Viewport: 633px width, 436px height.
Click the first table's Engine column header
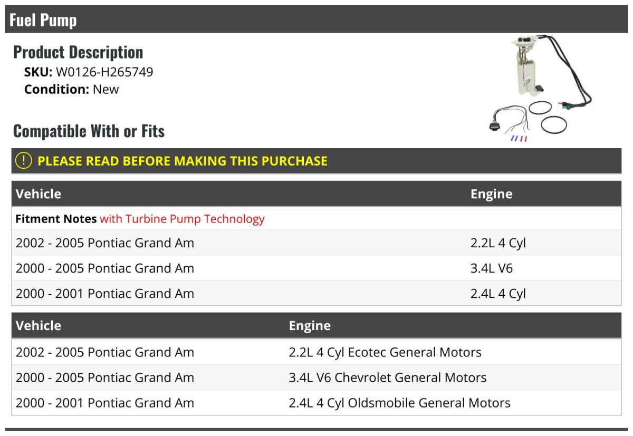click(491, 194)
